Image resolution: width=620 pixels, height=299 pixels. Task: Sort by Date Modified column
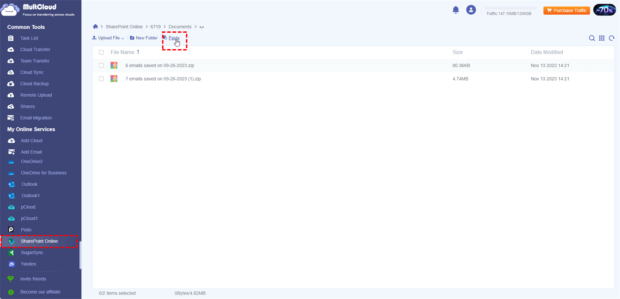point(547,52)
